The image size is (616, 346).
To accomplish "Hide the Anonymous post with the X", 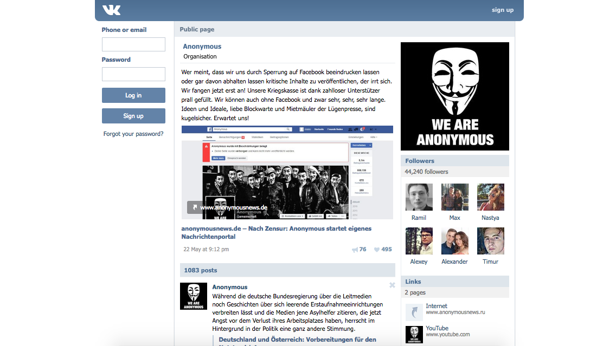I will (392, 285).
